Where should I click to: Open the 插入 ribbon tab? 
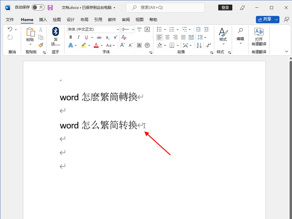click(x=43, y=20)
